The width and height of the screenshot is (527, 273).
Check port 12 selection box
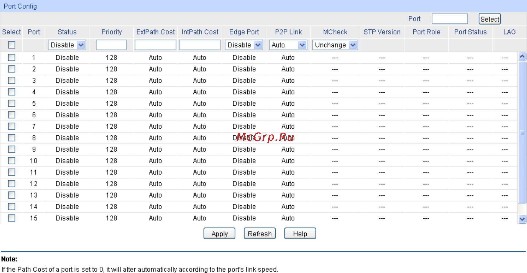pos(12,184)
